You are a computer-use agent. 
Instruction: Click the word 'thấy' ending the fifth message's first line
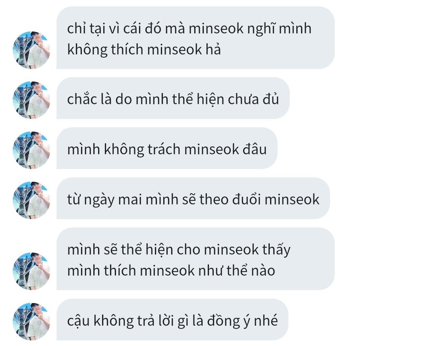point(276,250)
